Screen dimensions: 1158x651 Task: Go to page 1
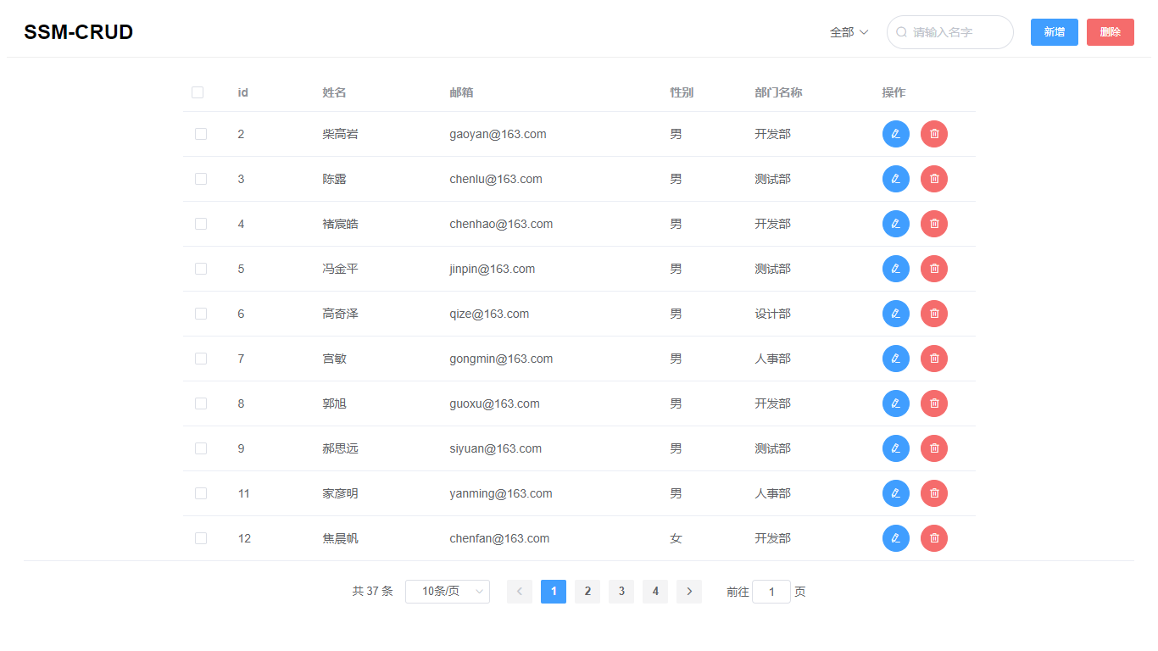pos(554,592)
